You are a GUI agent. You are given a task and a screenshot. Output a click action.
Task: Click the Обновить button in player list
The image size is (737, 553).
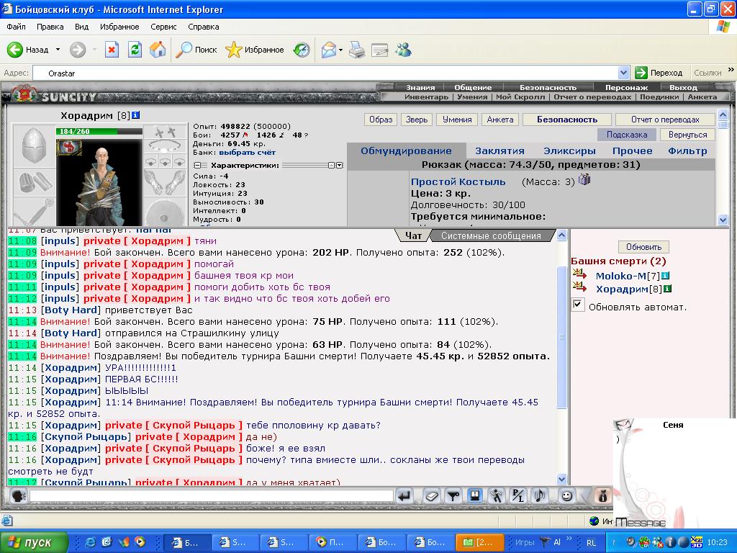[643, 246]
